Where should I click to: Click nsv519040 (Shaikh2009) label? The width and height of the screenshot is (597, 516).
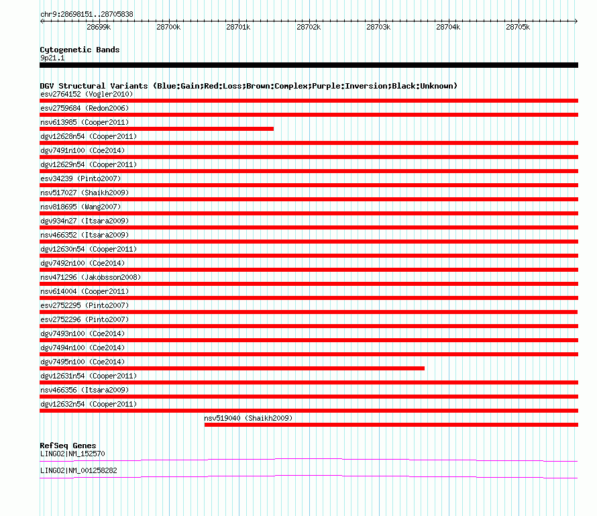pyautogui.click(x=248, y=418)
